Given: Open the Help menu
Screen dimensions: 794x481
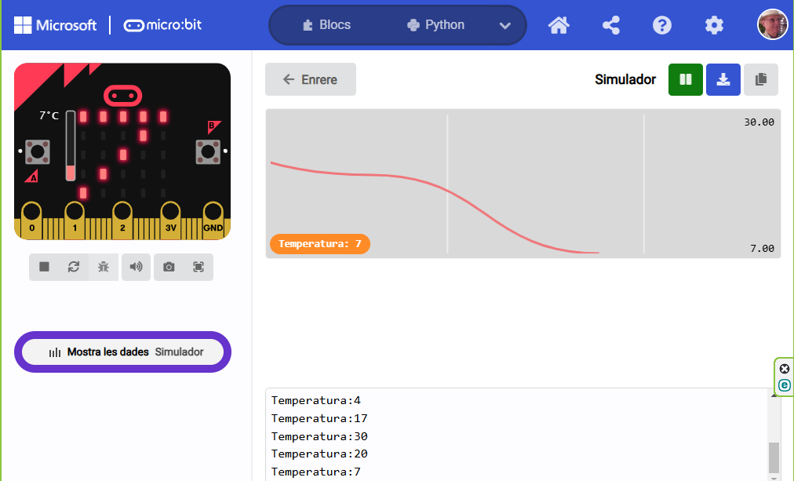Looking at the screenshot, I should point(662,25).
